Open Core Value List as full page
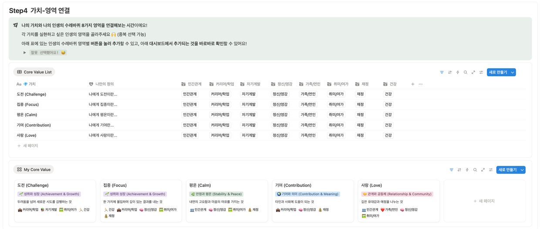The width and height of the screenshot is (540, 229). (473, 72)
